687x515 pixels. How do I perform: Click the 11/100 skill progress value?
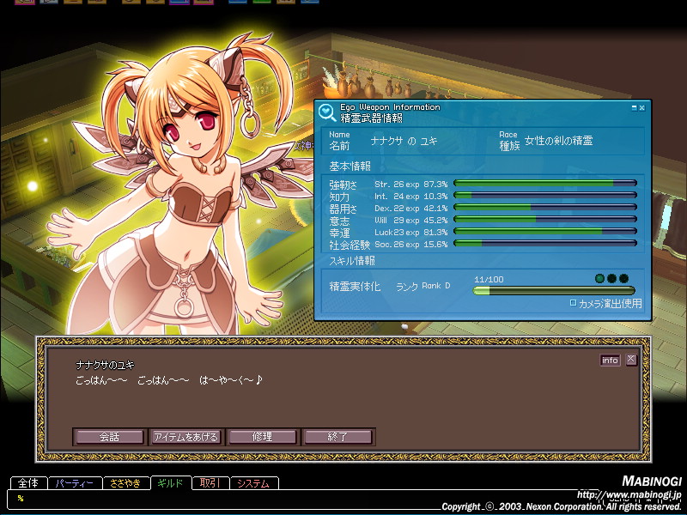pyautogui.click(x=489, y=280)
